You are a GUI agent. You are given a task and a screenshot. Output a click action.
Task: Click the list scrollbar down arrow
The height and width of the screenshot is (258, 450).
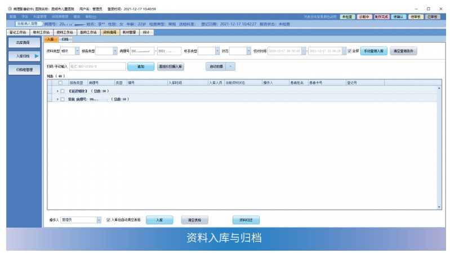coord(439,207)
